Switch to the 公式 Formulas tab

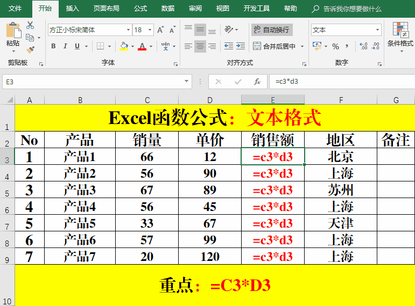(x=140, y=9)
